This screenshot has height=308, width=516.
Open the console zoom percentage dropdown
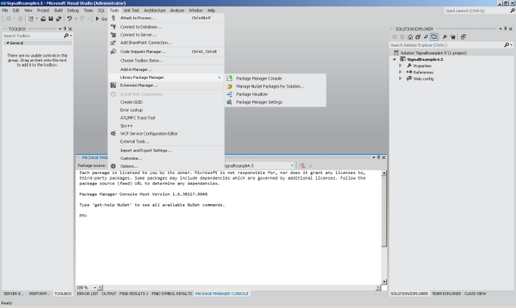click(x=95, y=288)
